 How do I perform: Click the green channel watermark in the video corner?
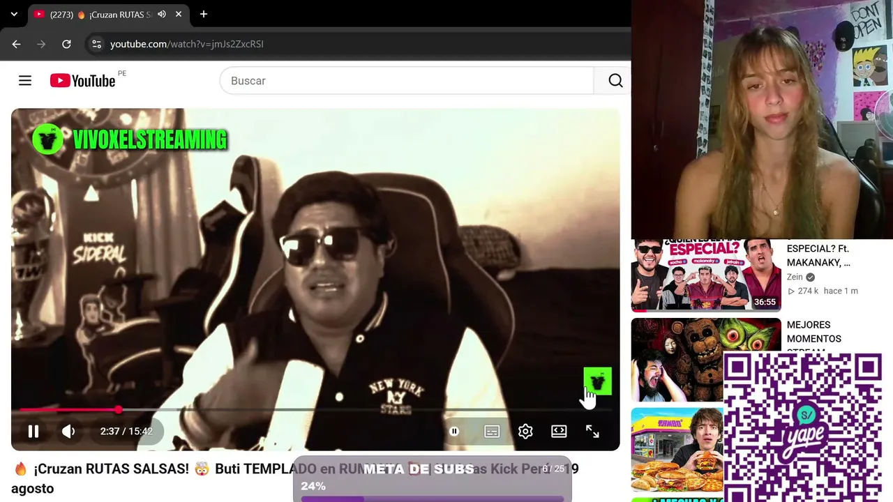click(597, 381)
